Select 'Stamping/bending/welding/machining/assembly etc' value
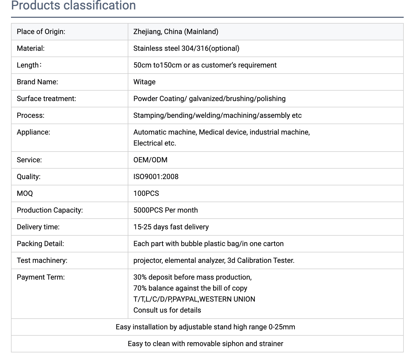410x355 pixels. 218,115
